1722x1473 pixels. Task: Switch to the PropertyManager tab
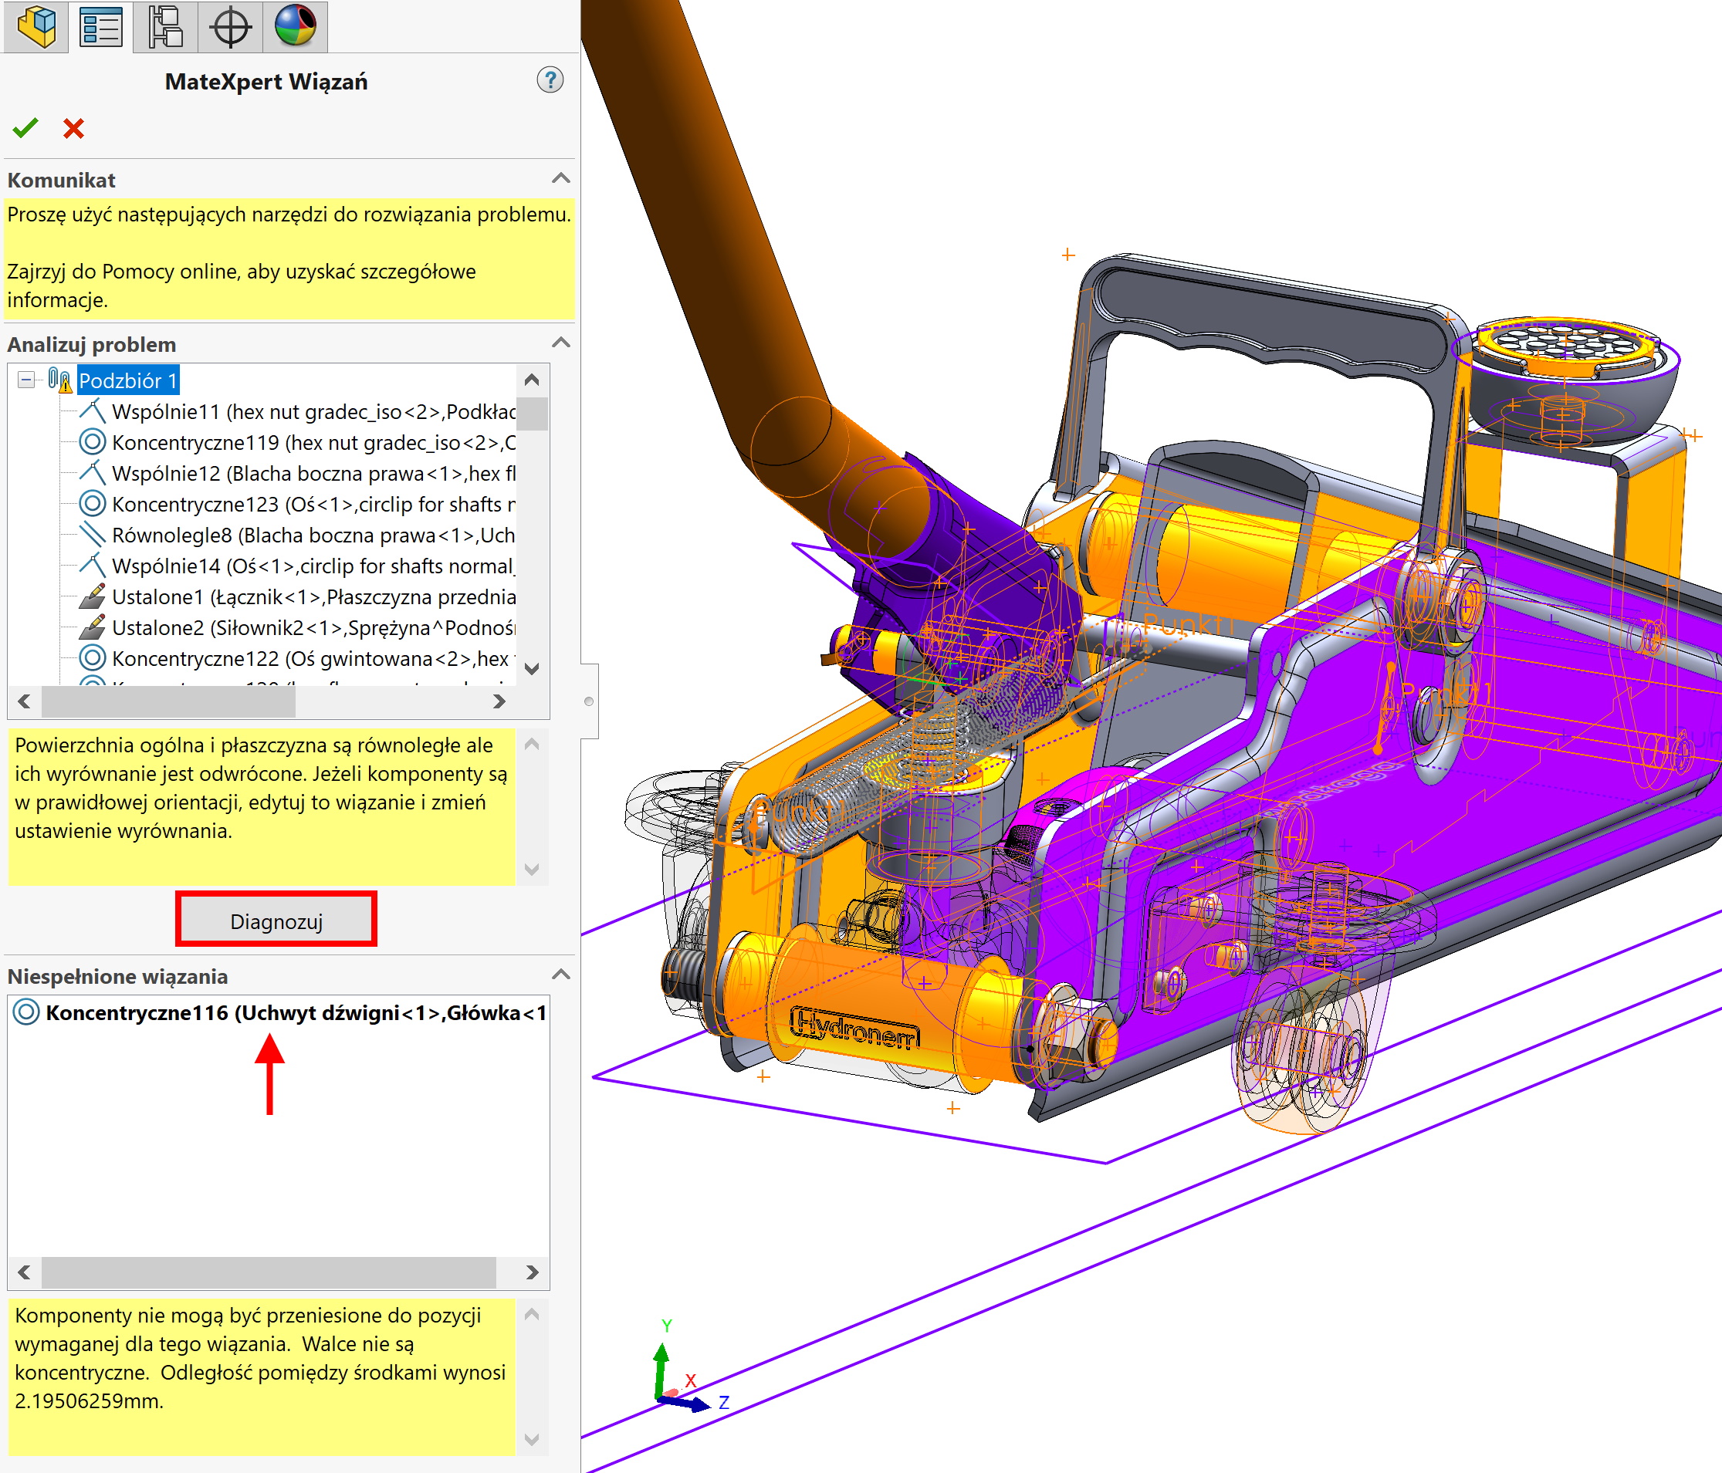pyautogui.click(x=100, y=26)
